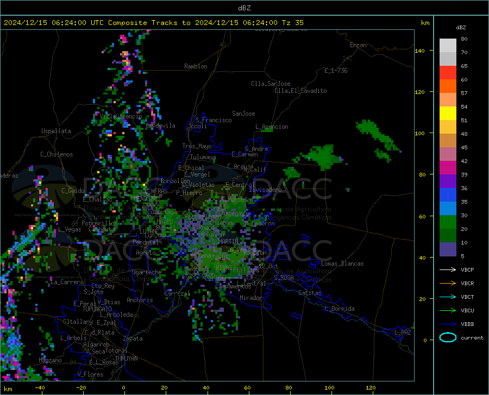Click the Anchoris place label

click(140, 300)
